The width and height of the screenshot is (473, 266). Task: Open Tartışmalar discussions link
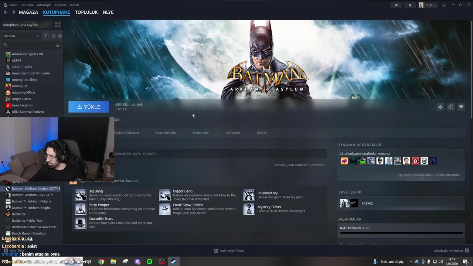pos(201,133)
